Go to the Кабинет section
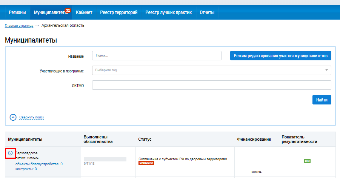Viewport: 340px width, 178px height. tap(84, 12)
